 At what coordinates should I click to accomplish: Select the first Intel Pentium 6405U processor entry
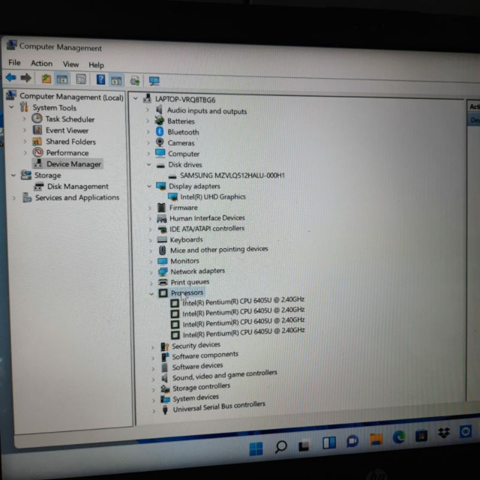[243, 301]
